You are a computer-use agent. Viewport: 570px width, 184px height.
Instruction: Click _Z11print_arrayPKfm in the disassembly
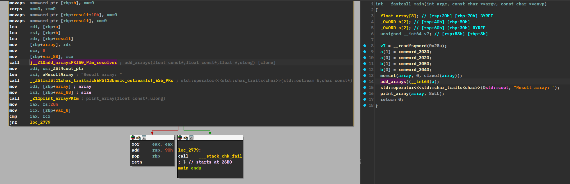[x=54, y=98]
